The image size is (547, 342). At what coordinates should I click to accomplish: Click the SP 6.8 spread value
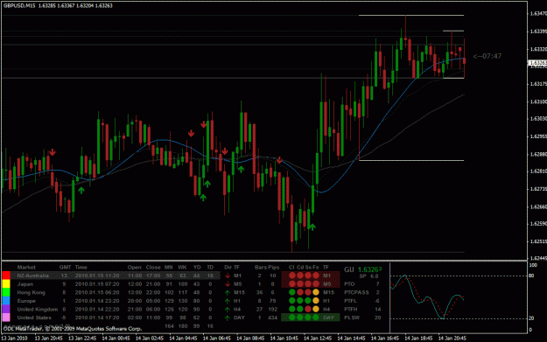click(x=368, y=276)
